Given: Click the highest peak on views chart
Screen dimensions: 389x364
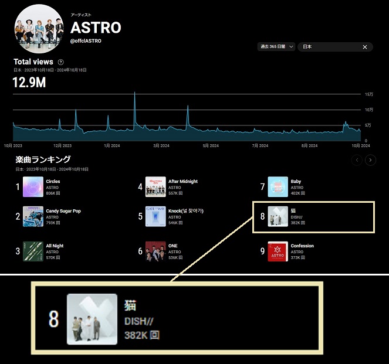Looking at the screenshot, I should point(134,93).
